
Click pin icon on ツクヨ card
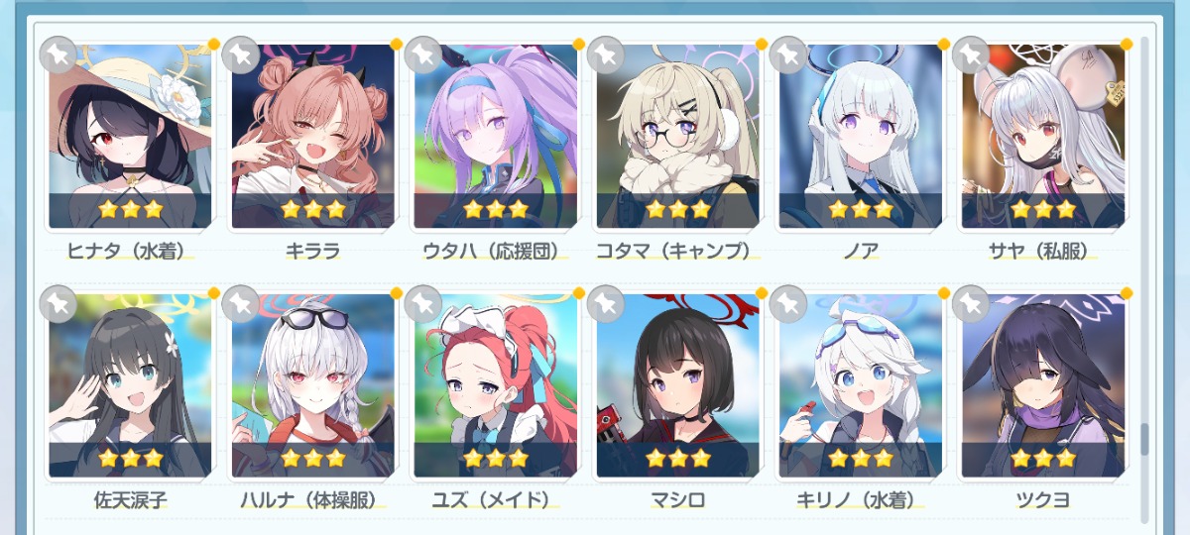[970, 304]
